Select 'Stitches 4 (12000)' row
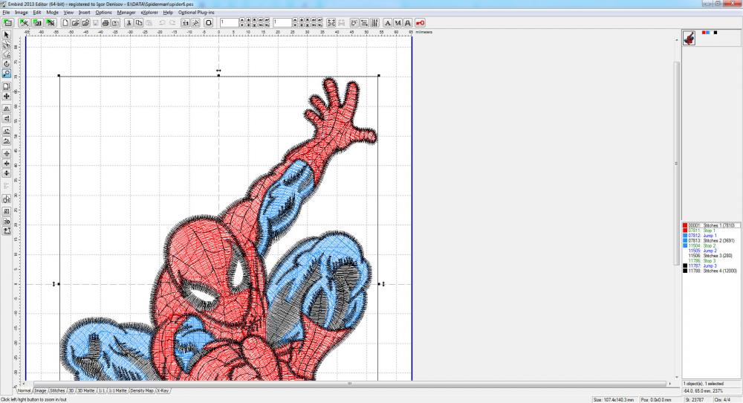Image resolution: width=743 pixels, height=403 pixels. [711, 271]
